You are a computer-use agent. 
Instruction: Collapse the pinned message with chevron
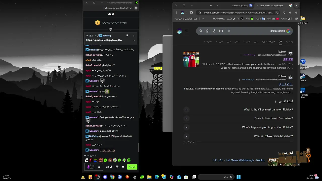[134, 41]
